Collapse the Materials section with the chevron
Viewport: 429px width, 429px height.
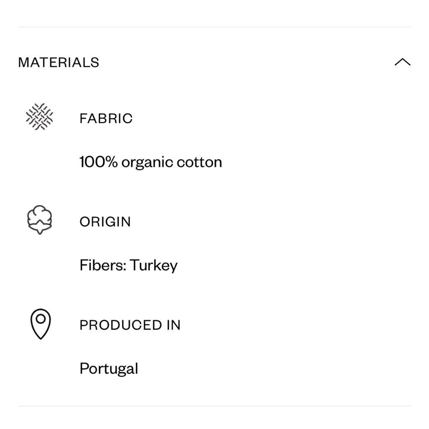click(402, 63)
